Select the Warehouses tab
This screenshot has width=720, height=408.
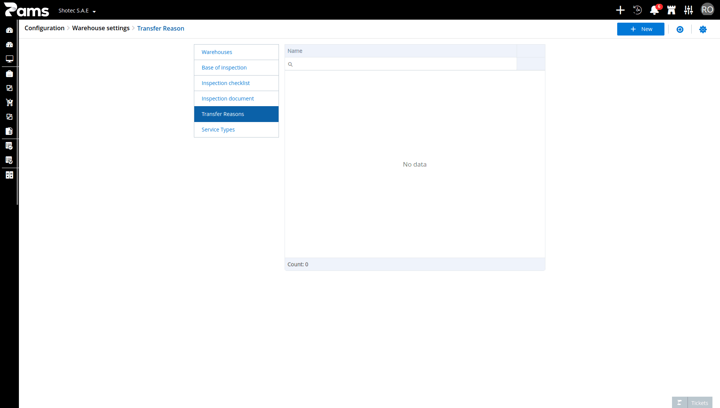(x=236, y=52)
